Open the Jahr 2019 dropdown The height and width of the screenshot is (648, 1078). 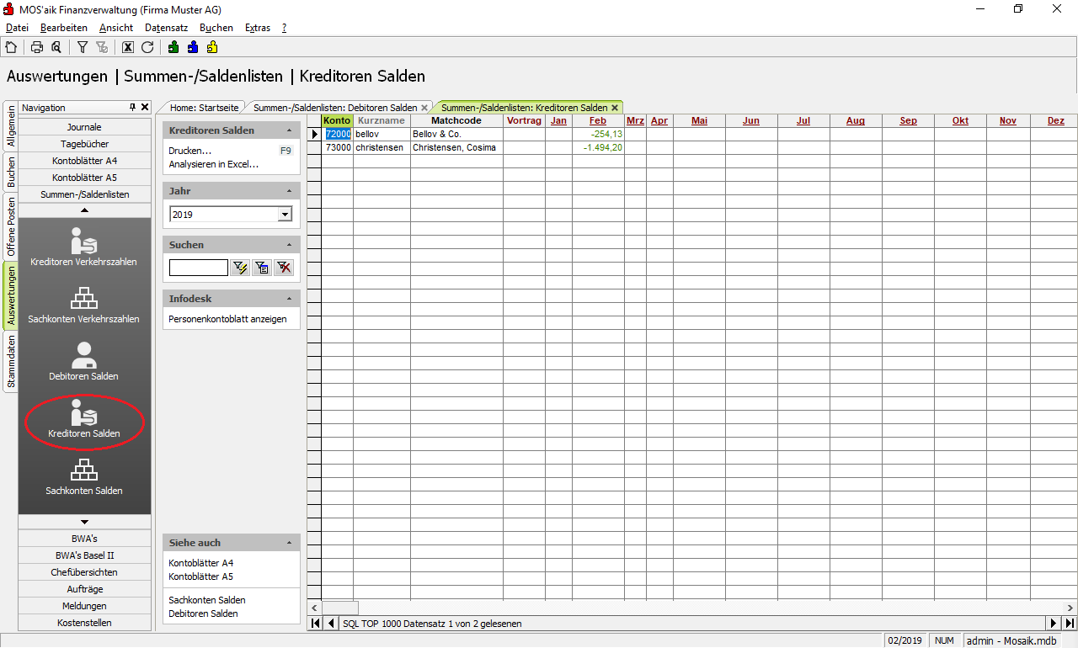tap(285, 215)
